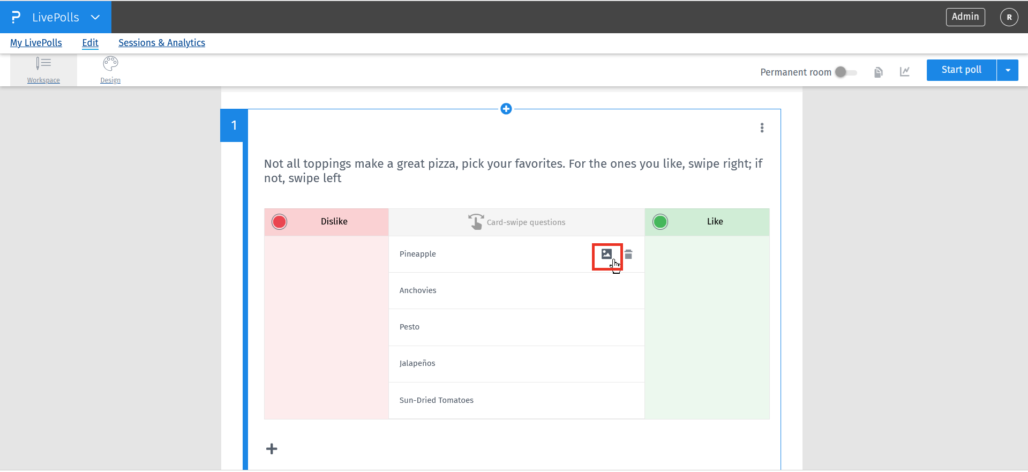The image size is (1028, 472).
Task: Open the Start poll dropdown arrow
Action: pos(1008,70)
